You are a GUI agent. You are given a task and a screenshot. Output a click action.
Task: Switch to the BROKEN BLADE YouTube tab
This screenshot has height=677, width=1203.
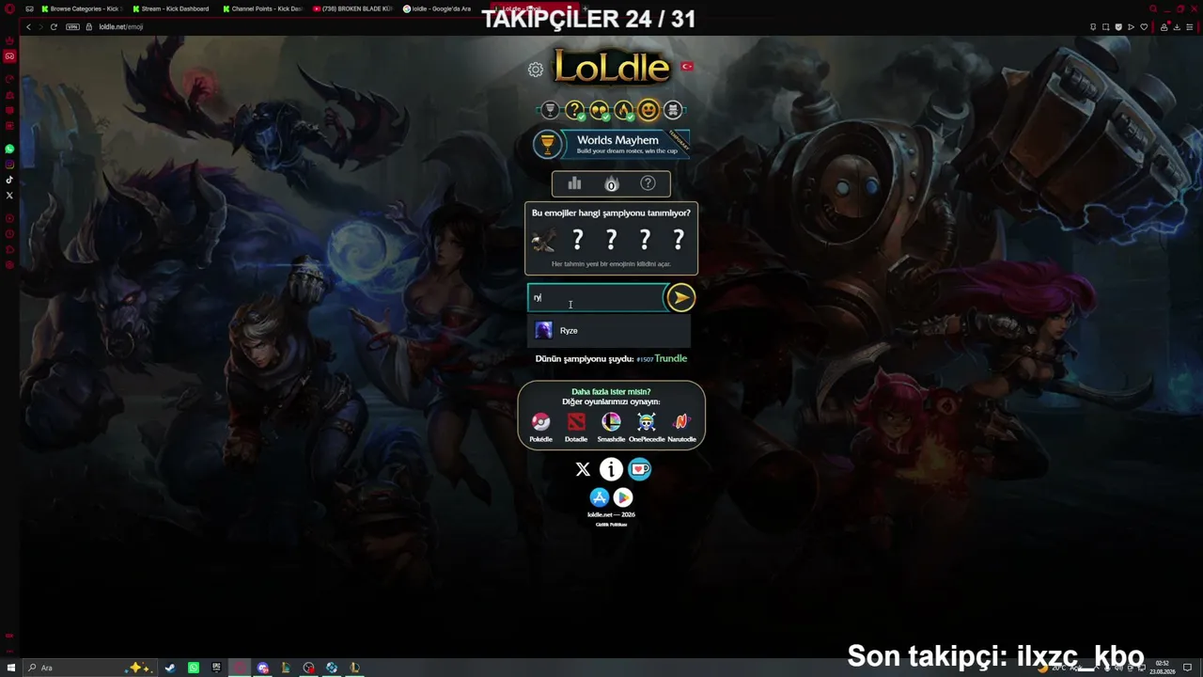[x=354, y=8]
